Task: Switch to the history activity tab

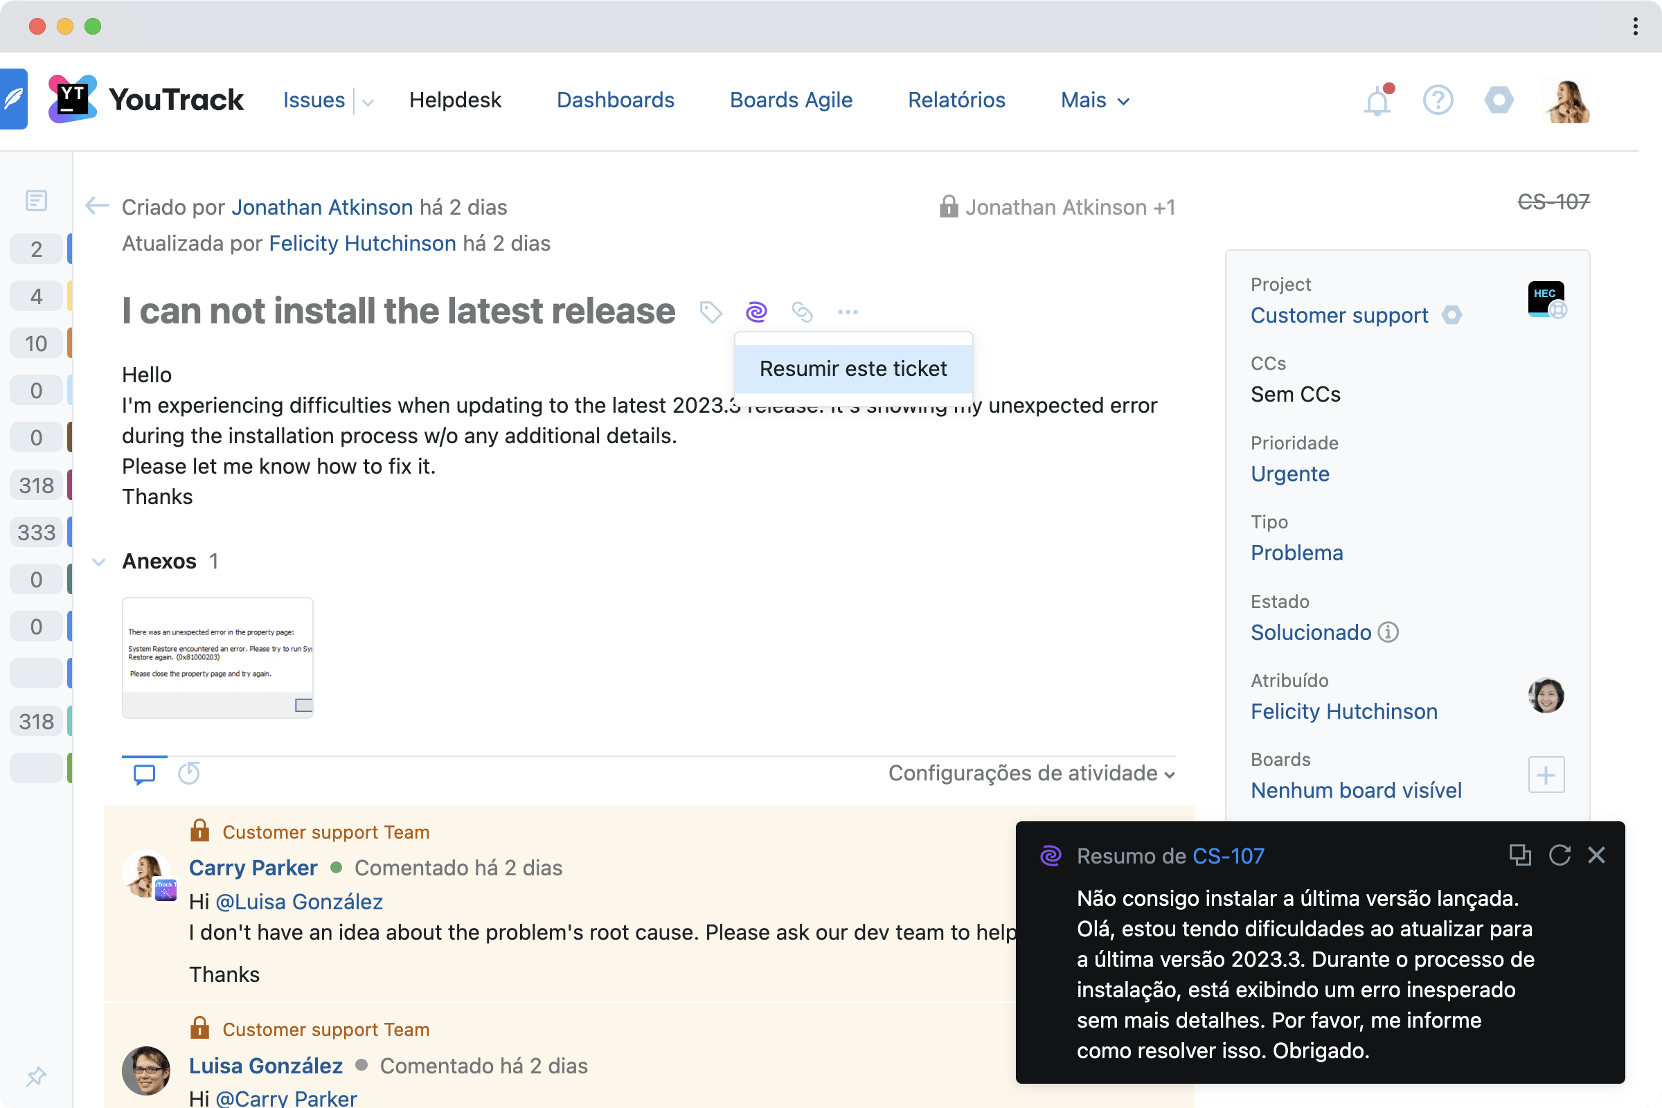Action: (x=188, y=773)
